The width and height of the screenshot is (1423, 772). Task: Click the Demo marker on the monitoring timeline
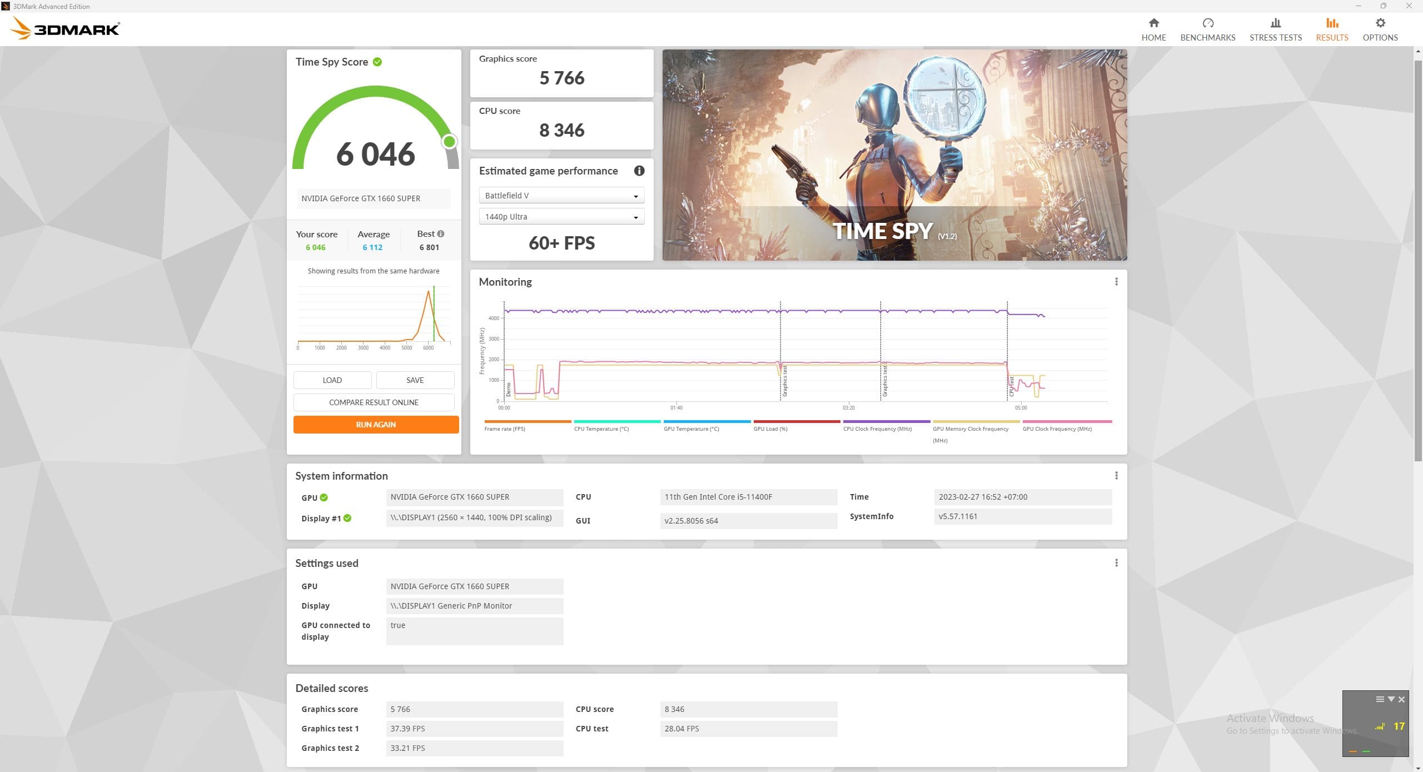[x=507, y=389]
